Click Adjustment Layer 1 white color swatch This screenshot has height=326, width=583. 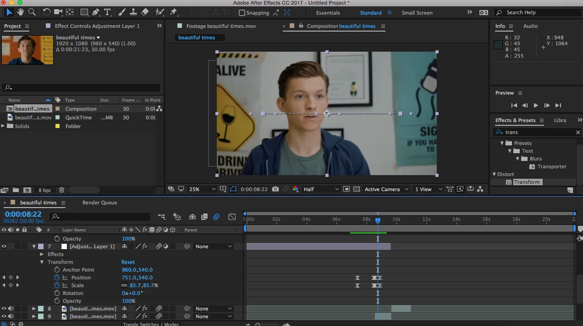coord(64,246)
